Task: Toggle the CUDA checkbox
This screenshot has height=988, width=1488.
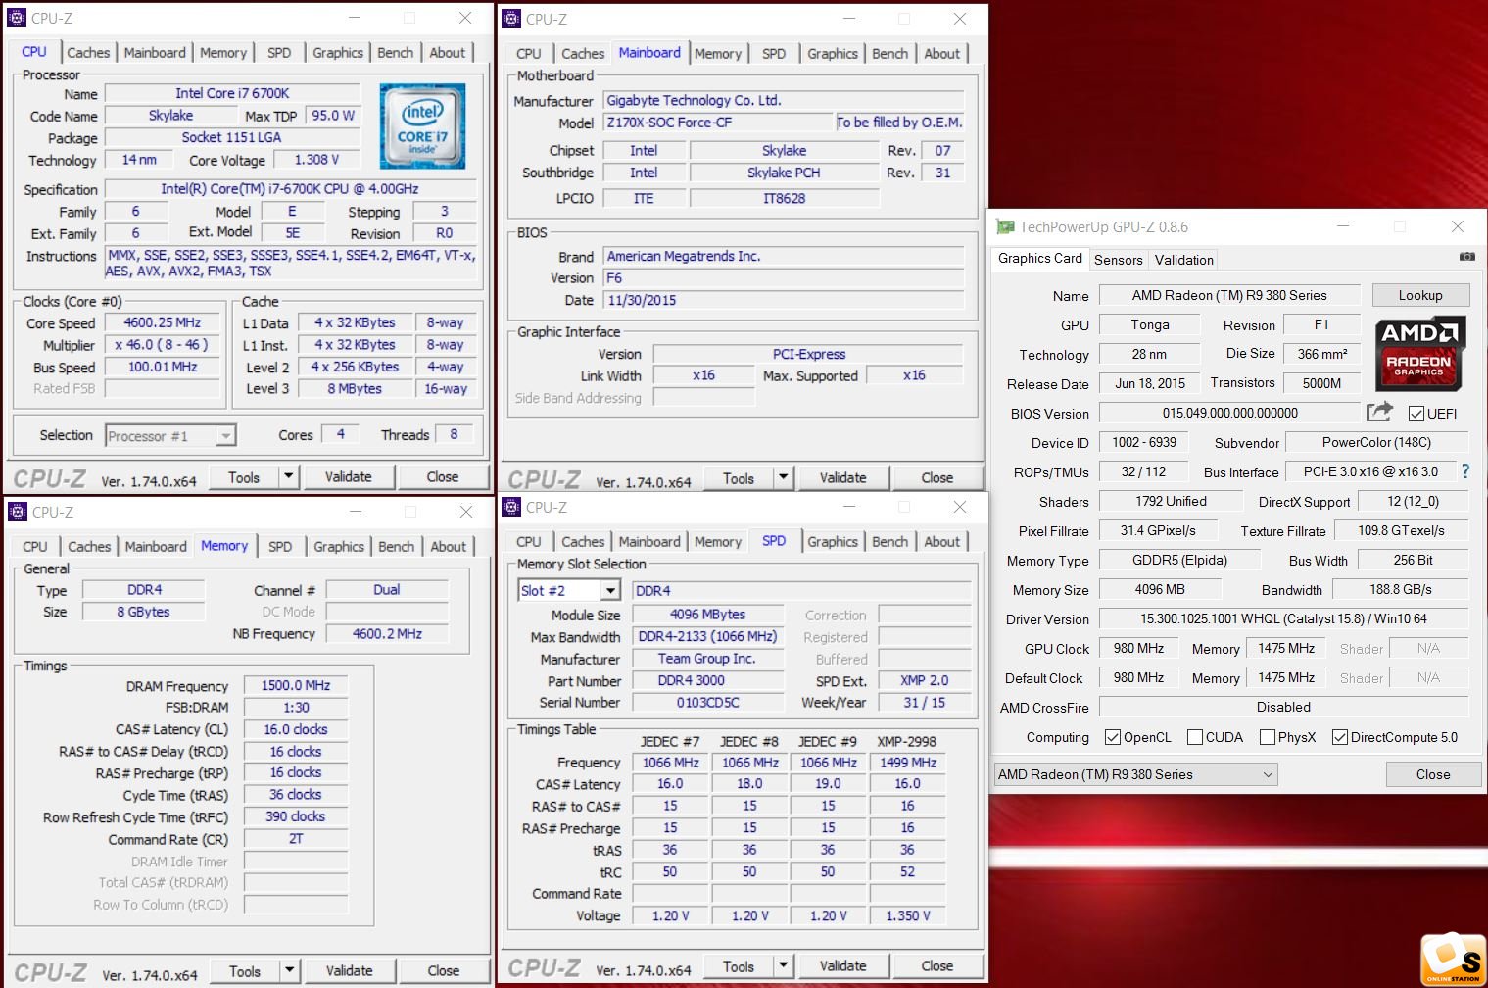Action: click(x=1195, y=737)
